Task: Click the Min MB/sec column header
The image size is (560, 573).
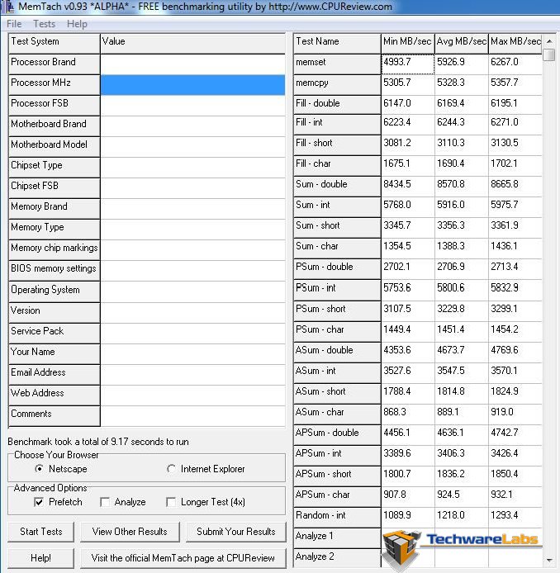Action: tap(408, 44)
